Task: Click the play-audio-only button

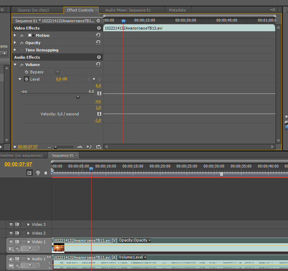Action: click(89, 146)
